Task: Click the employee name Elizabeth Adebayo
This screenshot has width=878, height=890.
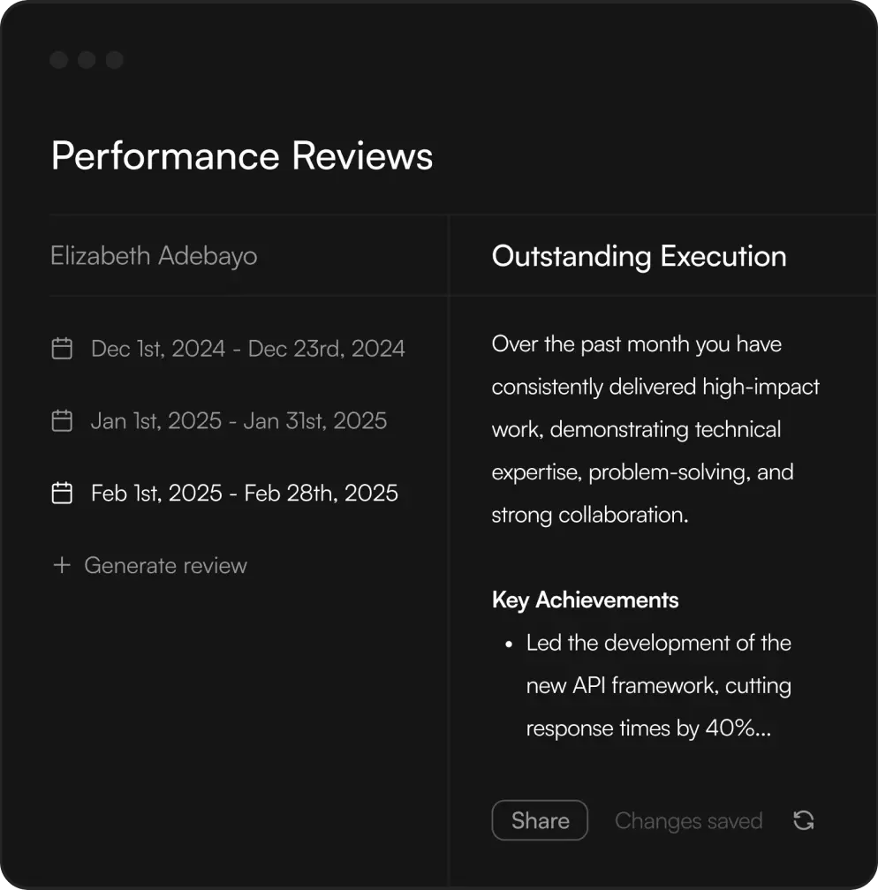Action: click(154, 256)
